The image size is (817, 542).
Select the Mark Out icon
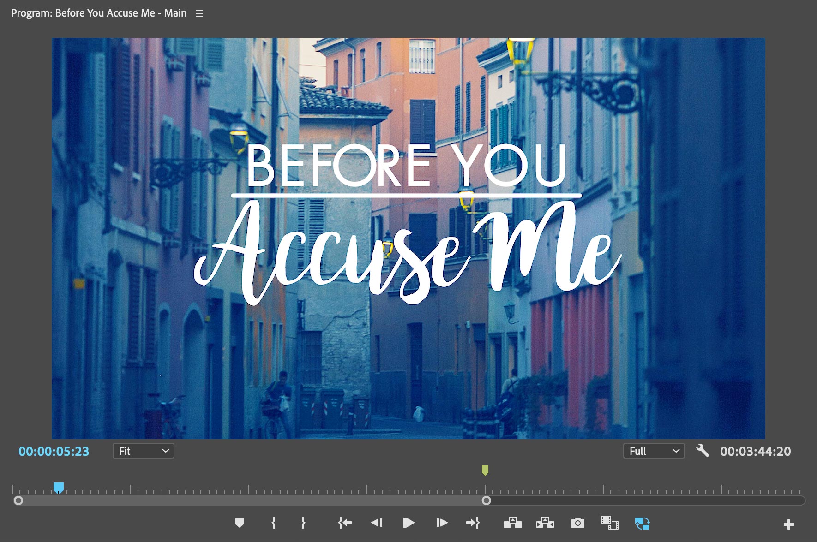[x=303, y=523]
